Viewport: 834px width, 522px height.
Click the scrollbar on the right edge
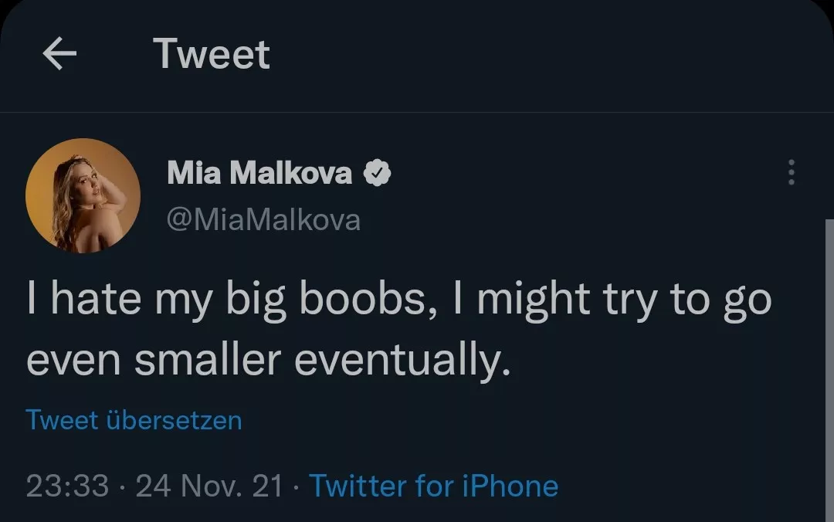[x=829, y=347]
